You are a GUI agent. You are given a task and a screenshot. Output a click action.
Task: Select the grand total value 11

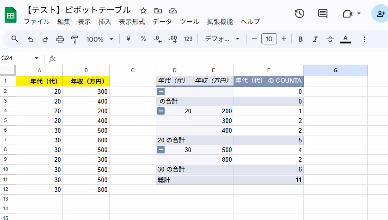(269, 180)
